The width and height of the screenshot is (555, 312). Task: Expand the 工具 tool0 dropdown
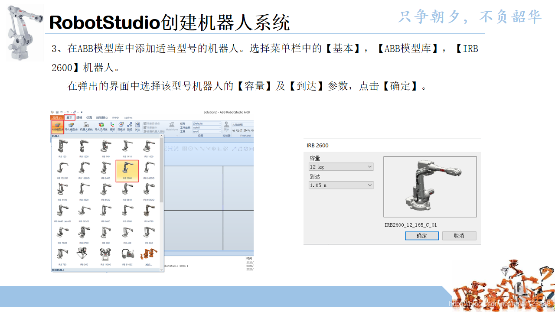coord(207,131)
